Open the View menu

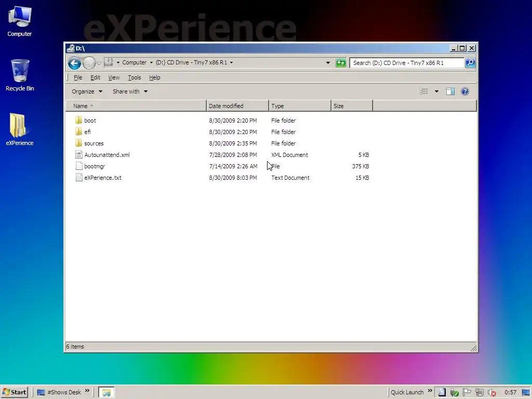point(114,77)
